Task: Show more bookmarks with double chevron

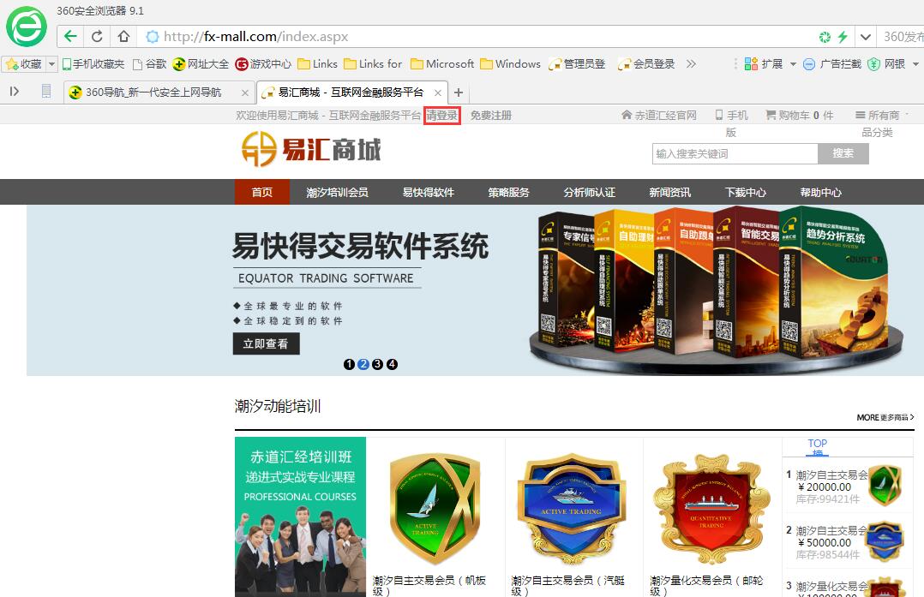Action: point(691,63)
